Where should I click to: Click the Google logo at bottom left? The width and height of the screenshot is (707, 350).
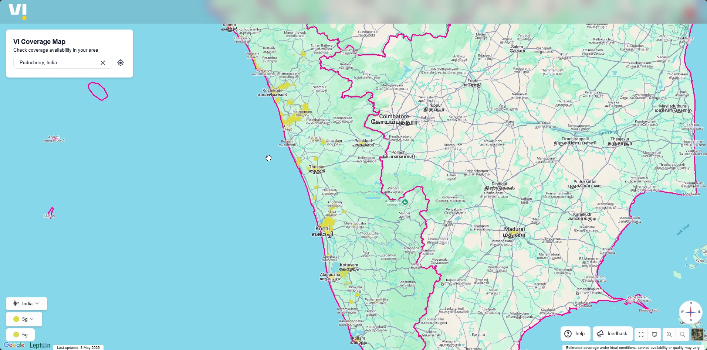click(14, 345)
